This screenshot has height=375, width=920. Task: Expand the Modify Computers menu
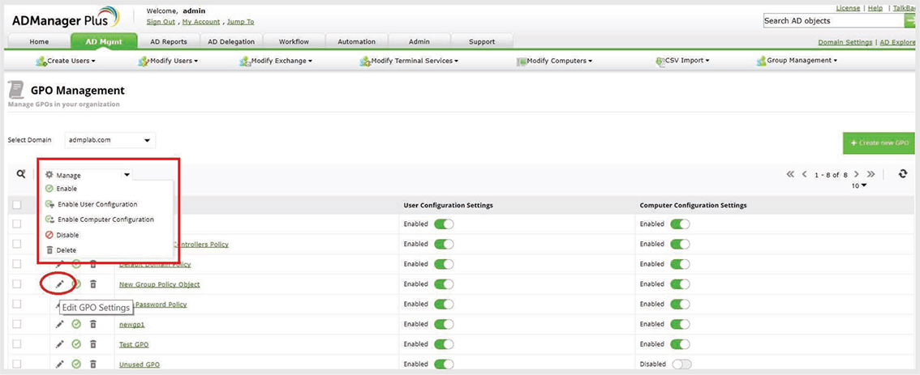[554, 61]
